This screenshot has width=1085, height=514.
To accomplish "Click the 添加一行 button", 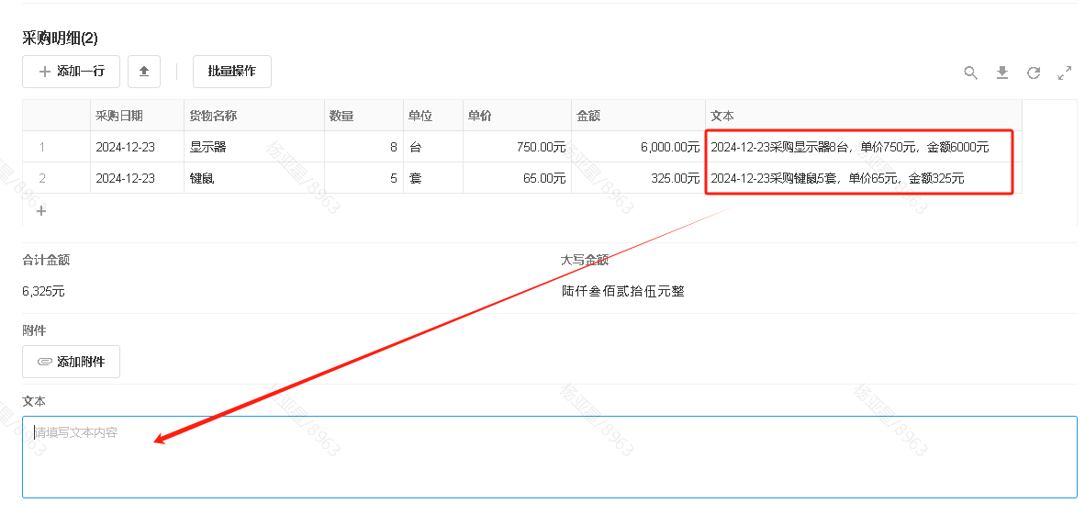I will pos(72,72).
